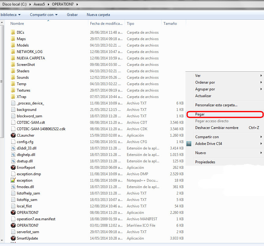Viewport: 264px width, 246px height.
Task: Select the operation7.exe.manifest file name
Action: tap(36, 219)
